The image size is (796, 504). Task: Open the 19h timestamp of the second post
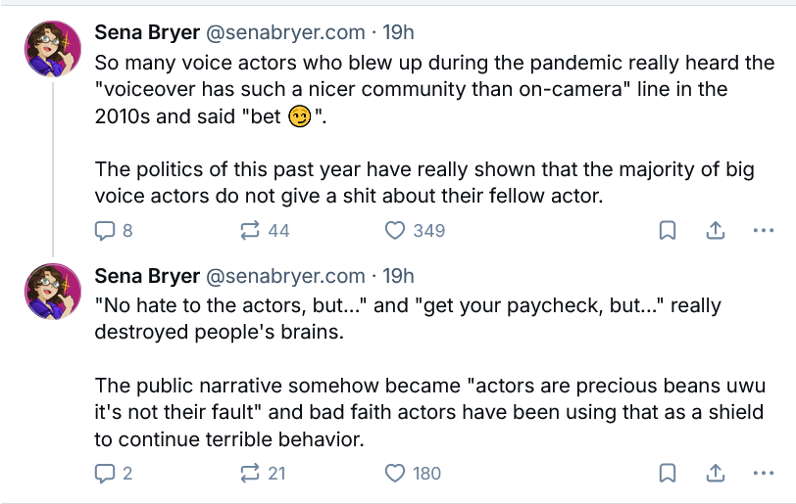click(398, 276)
